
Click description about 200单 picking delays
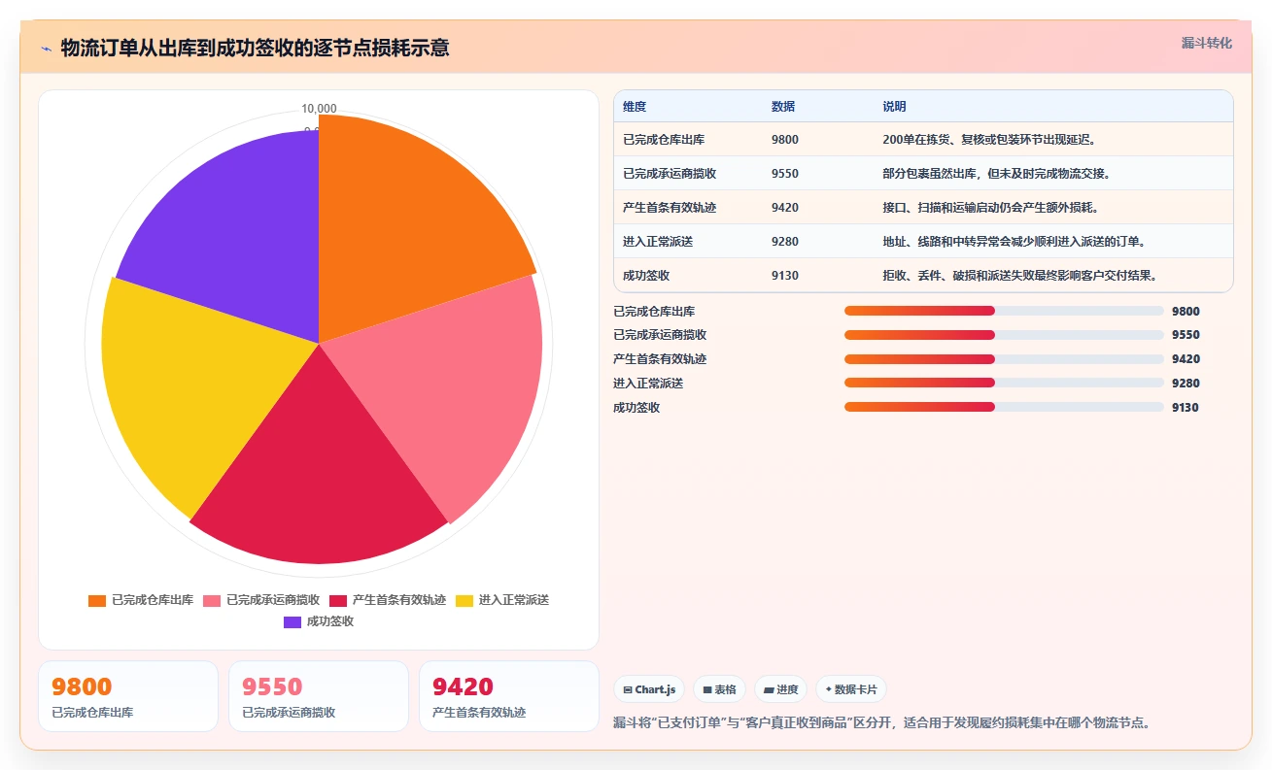pos(989,140)
